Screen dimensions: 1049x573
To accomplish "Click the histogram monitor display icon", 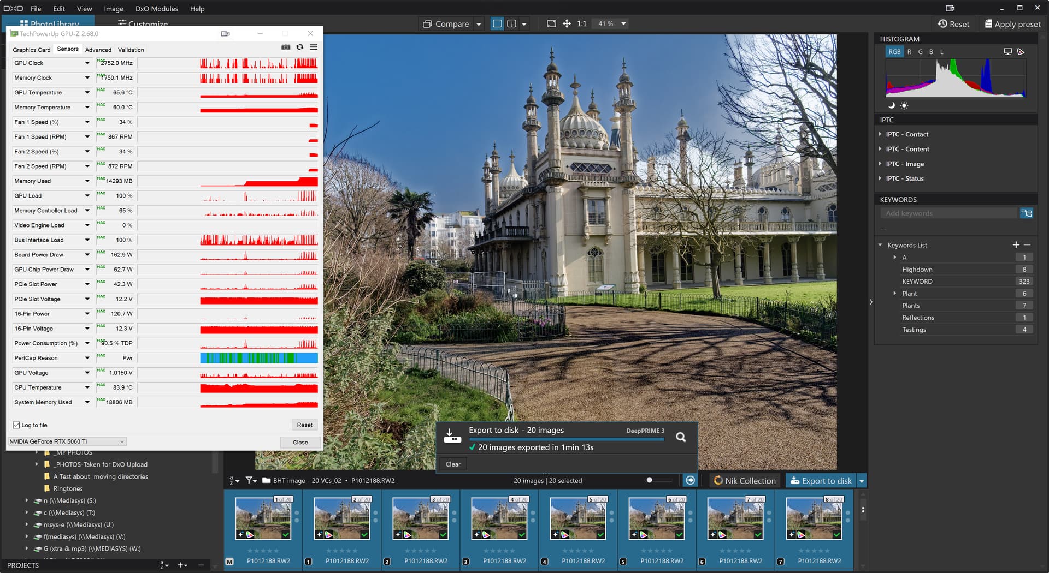I will point(1007,52).
